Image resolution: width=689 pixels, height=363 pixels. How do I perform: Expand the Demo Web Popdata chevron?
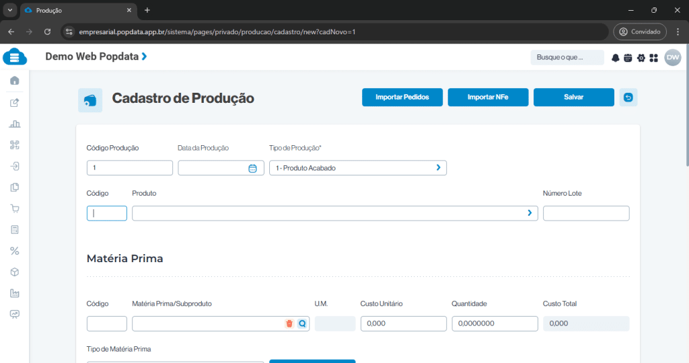pyautogui.click(x=144, y=56)
